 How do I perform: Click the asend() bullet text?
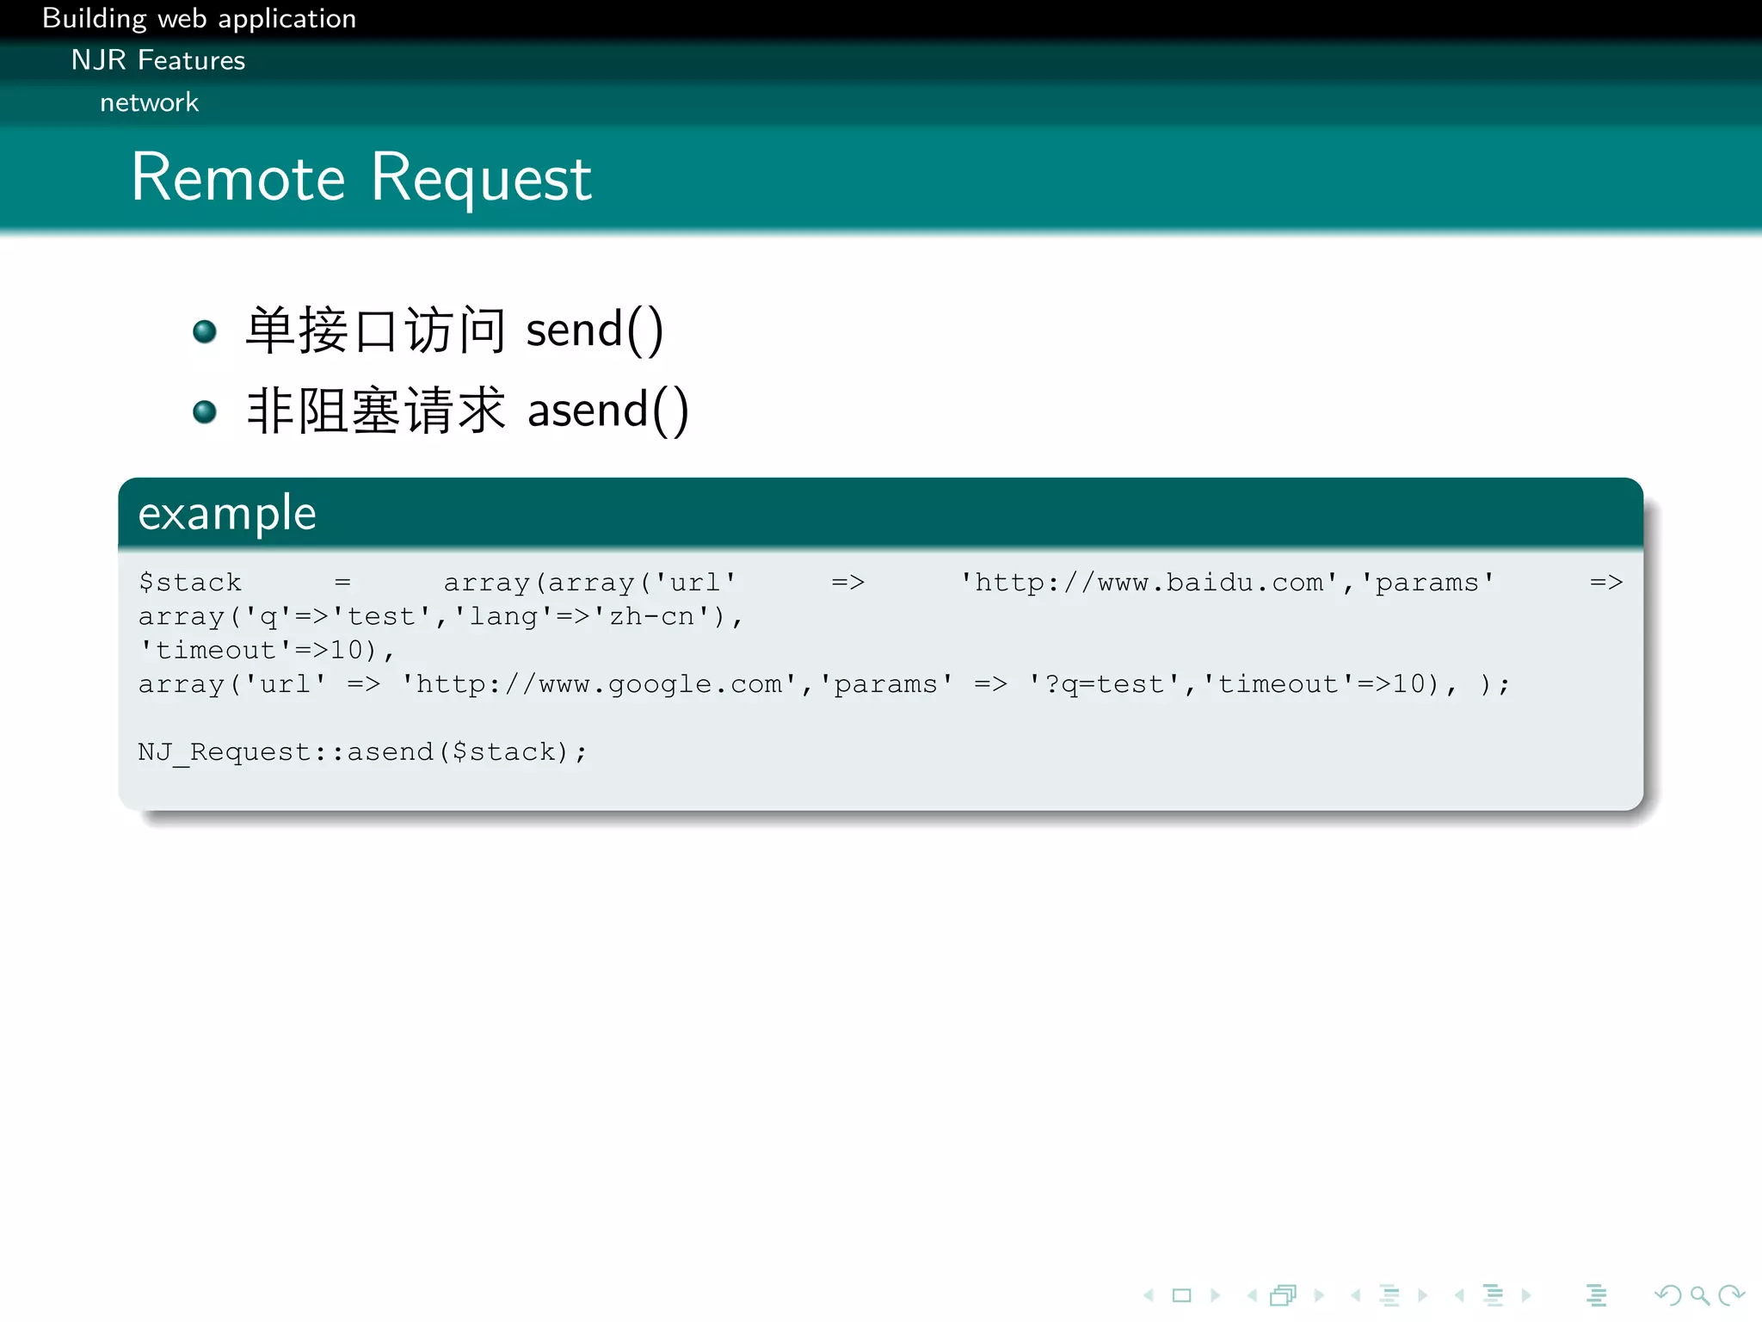pos(467,411)
